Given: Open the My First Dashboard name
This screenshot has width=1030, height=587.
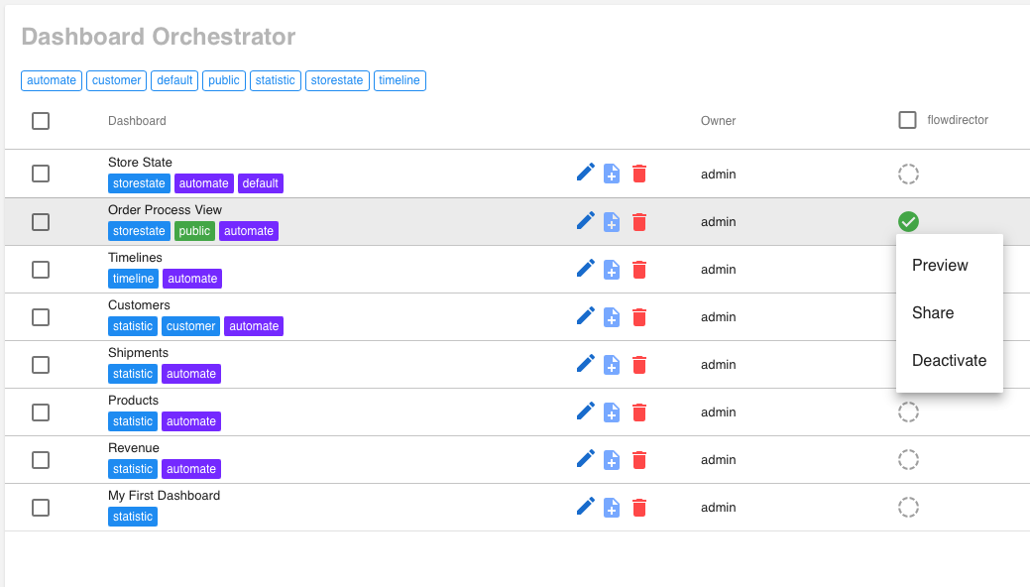Looking at the screenshot, I should click(x=164, y=496).
